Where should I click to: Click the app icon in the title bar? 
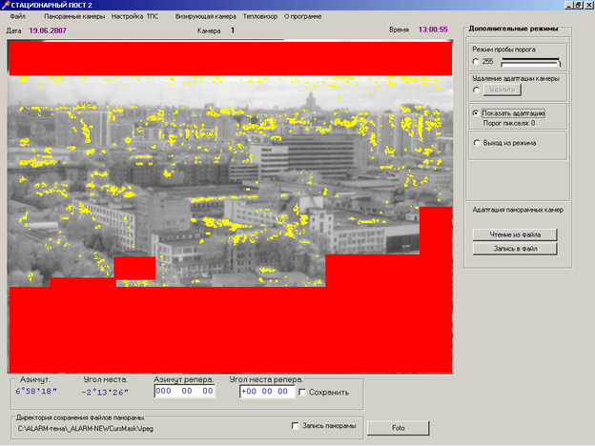5,6
